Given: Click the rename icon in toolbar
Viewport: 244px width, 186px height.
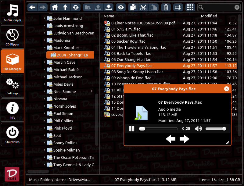Looking at the screenshot, I should pyautogui.click(x=178, y=7).
